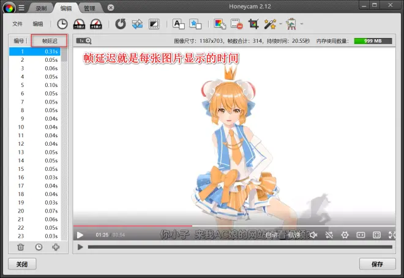Image resolution: width=404 pixels, height=278 pixels.
Task: Click the reverse rotate arrow icon
Action: (x=121, y=24)
